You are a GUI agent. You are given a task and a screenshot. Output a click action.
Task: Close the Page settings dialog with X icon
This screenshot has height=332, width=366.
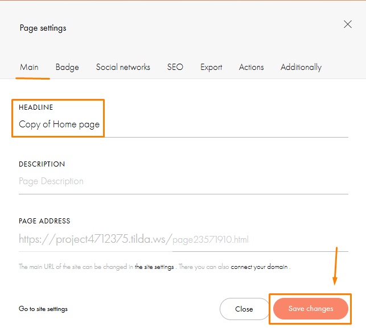(x=348, y=24)
